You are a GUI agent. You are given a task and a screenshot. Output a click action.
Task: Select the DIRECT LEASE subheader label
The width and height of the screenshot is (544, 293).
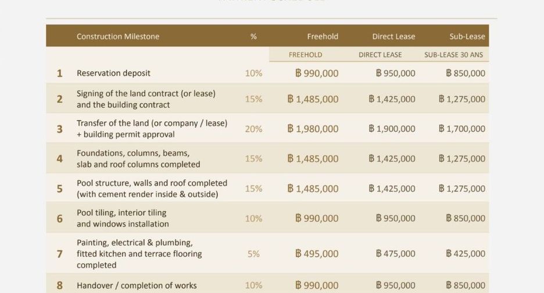(x=380, y=55)
